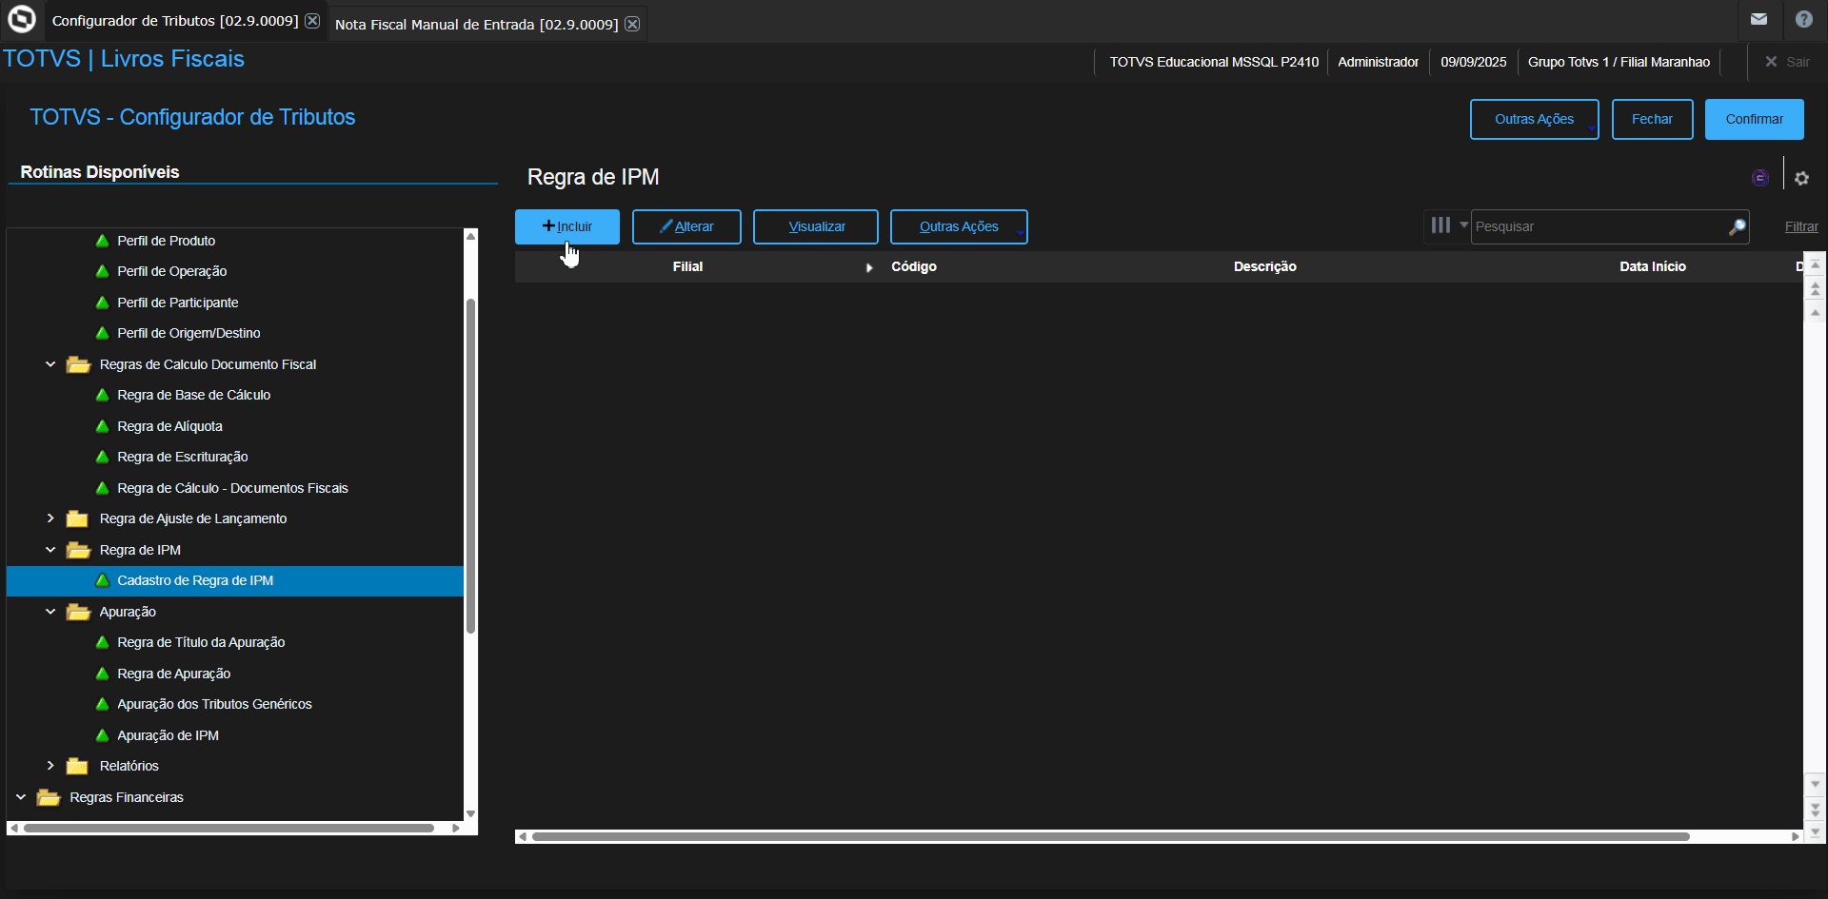Click the green icon beside Regra de Alíquota
Viewport: 1828px width, 899px height.
[102, 426]
